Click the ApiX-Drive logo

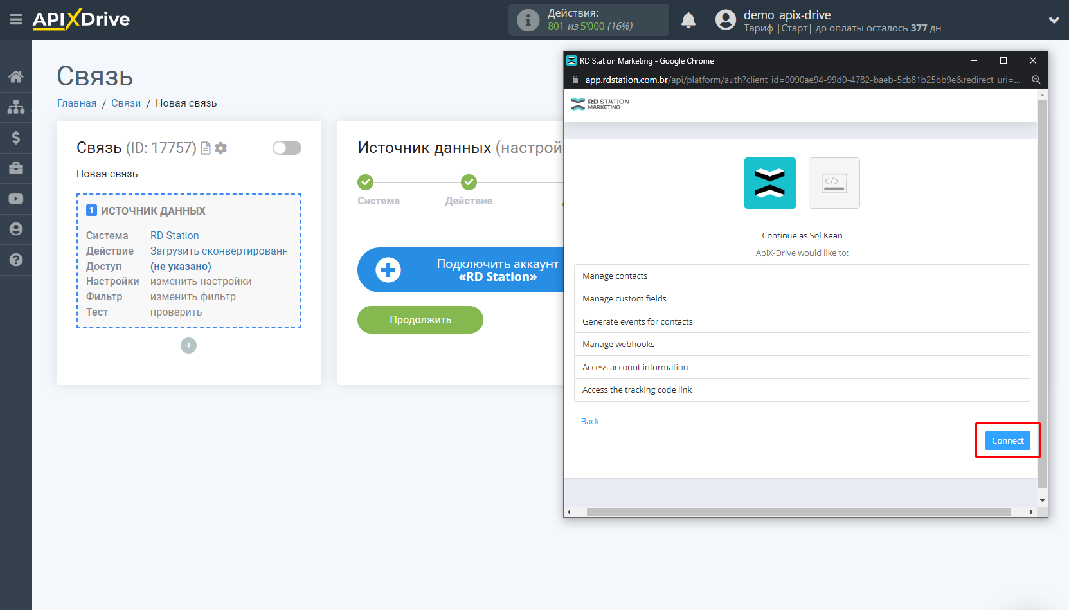coord(81,19)
